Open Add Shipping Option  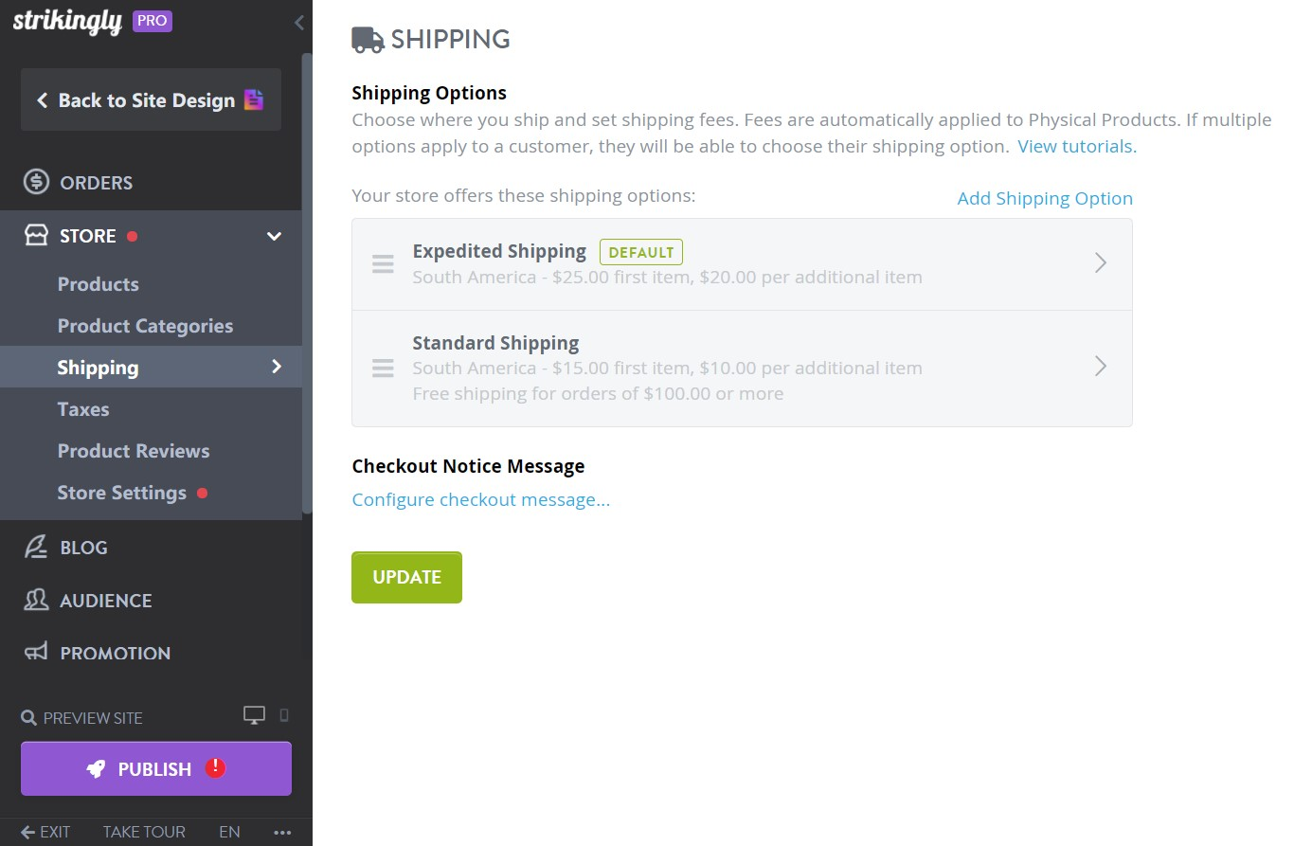(1045, 198)
